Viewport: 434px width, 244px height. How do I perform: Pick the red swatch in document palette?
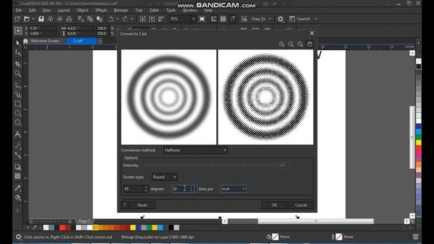(x=62, y=228)
